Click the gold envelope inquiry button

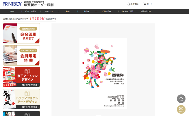click(181, 109)
